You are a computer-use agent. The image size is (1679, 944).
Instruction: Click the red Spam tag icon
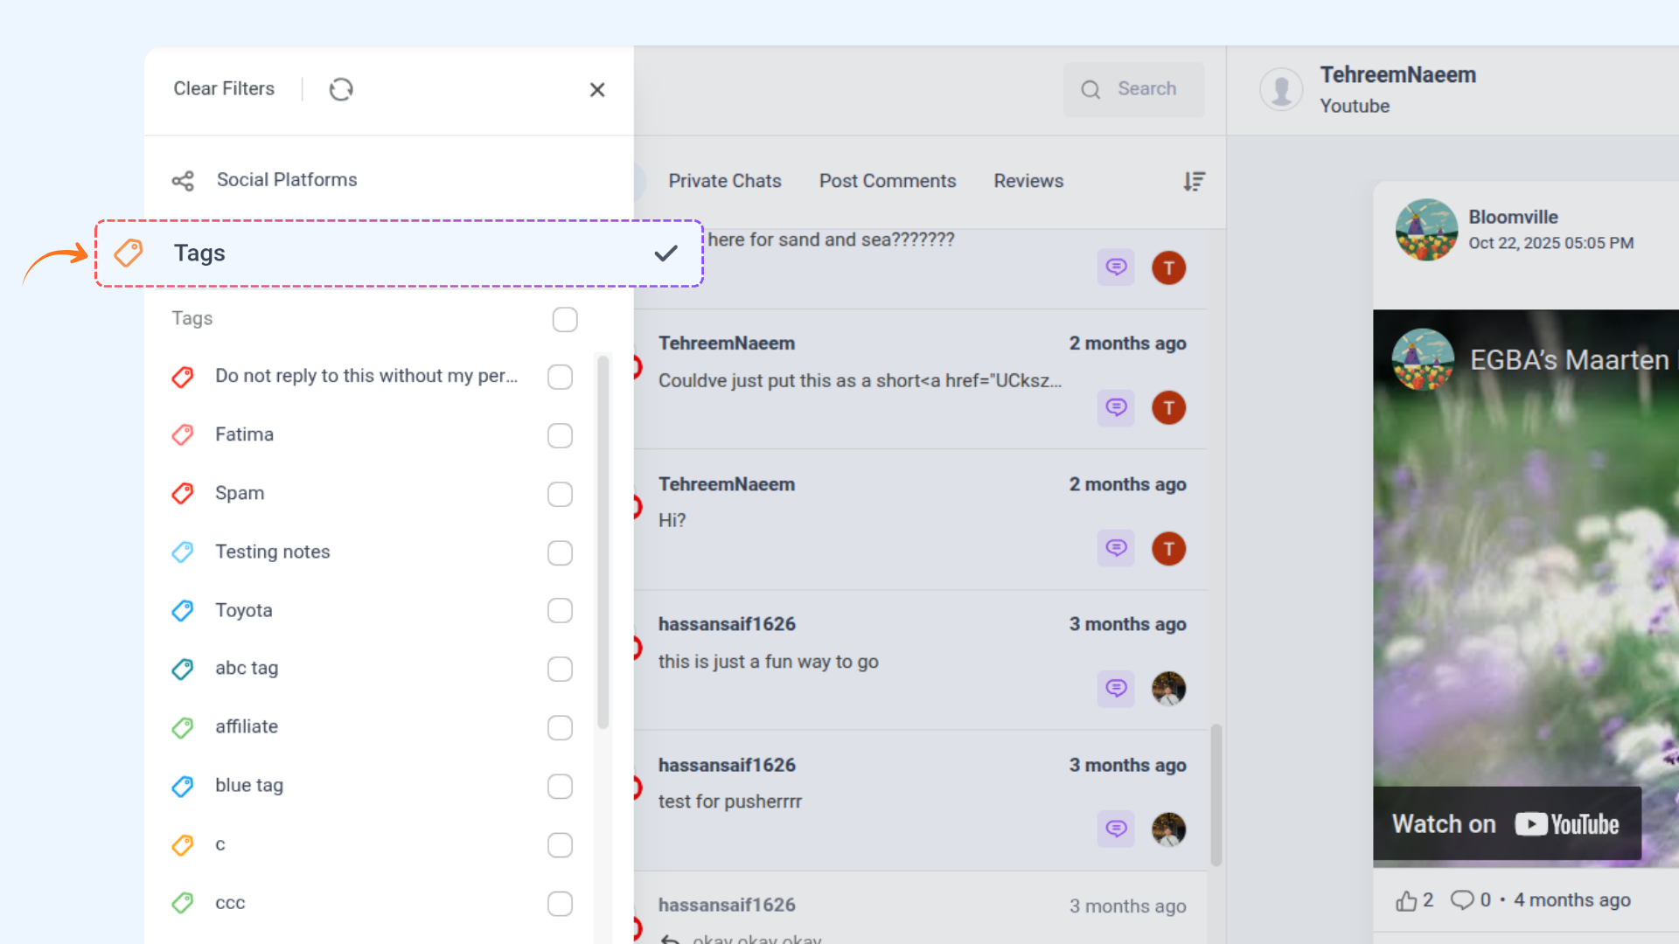(x=183, y=493)
